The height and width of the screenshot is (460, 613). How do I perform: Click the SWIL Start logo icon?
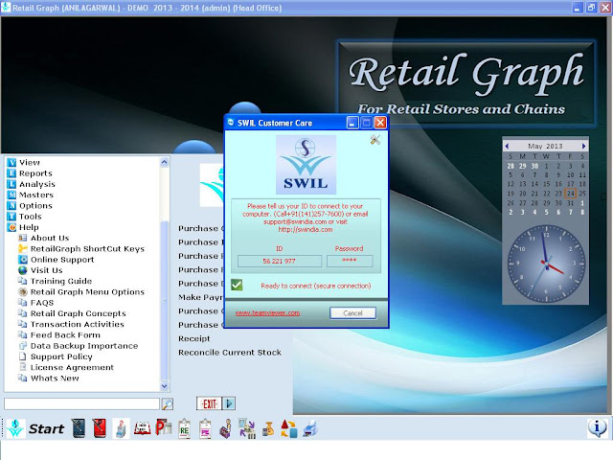(15, 428)
